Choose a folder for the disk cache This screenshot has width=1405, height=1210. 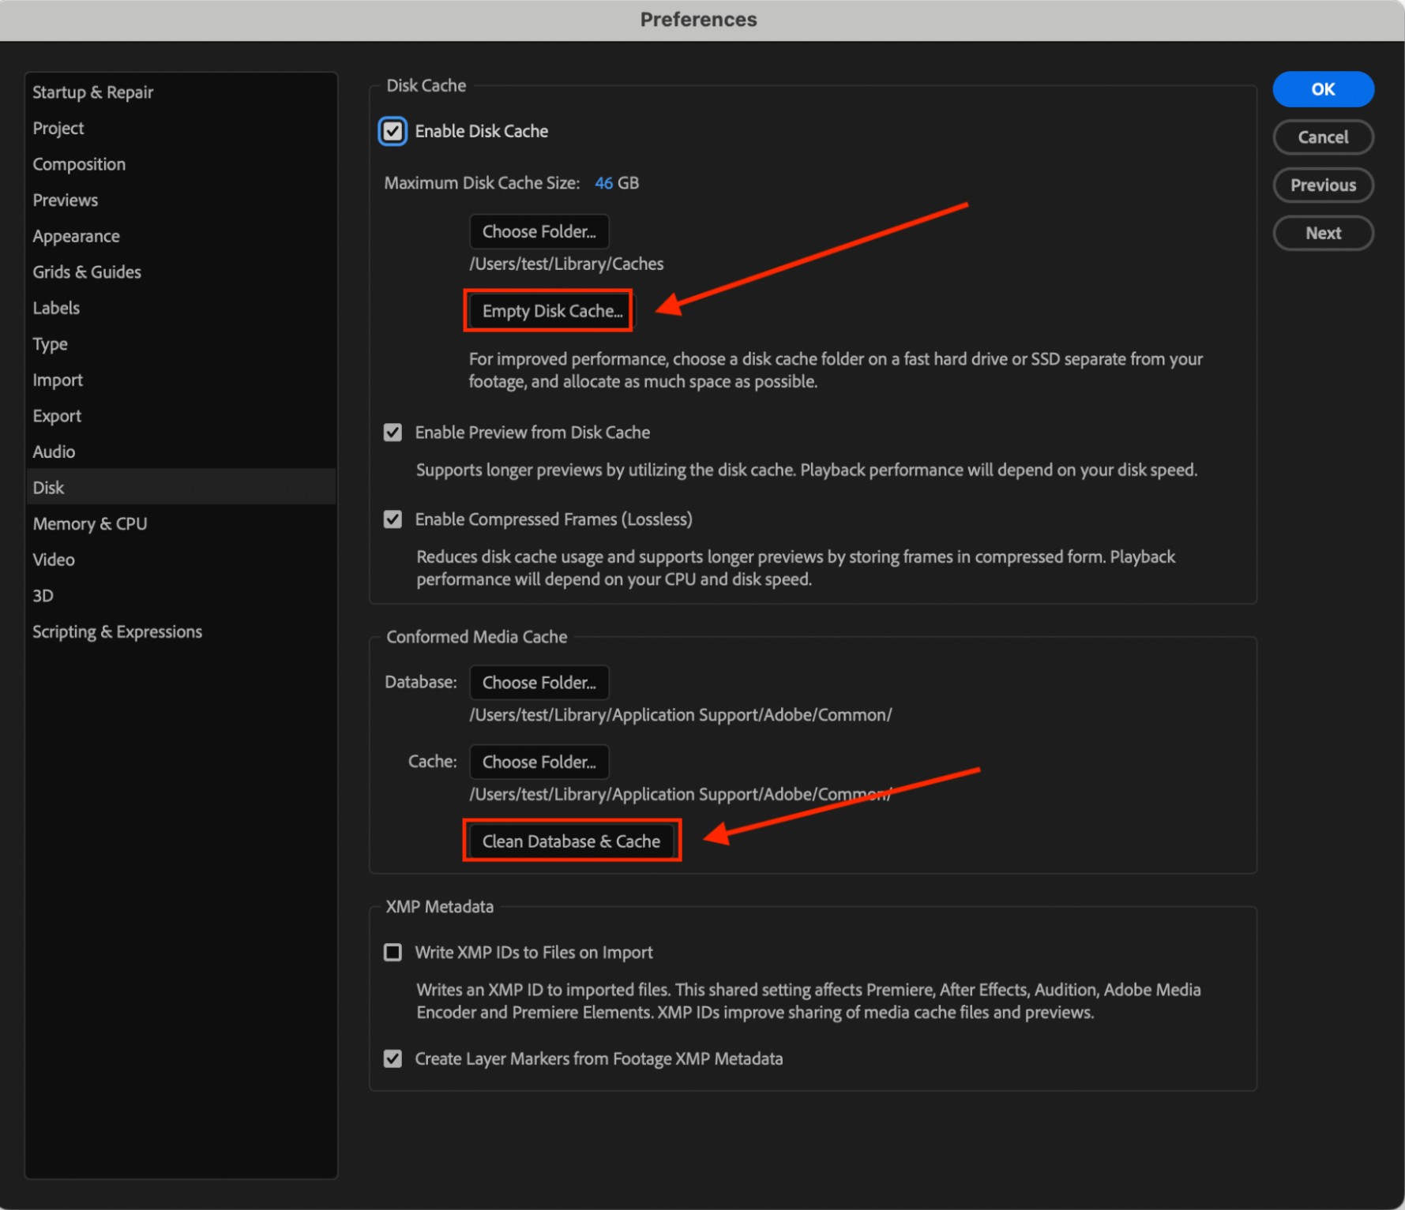pyautogui.click(x=539, y=231)
